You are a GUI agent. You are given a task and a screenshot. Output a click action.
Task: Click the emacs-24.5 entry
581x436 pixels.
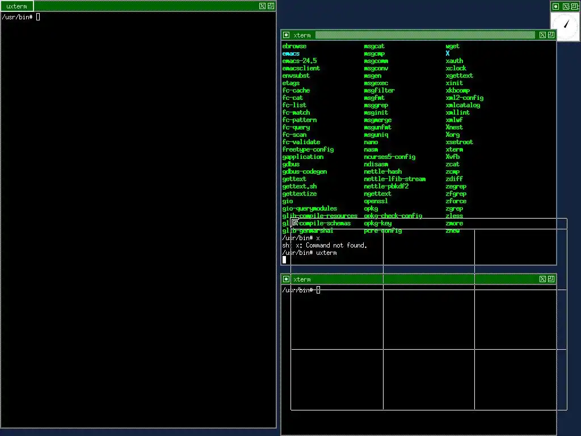300,61
